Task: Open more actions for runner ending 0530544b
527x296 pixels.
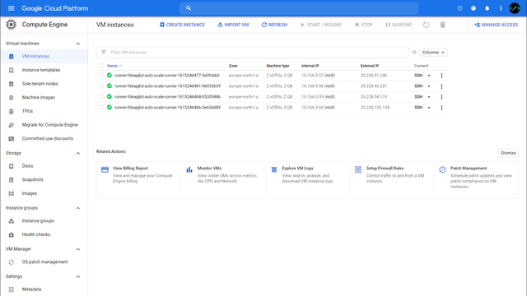Action: (x=441, y=97)
